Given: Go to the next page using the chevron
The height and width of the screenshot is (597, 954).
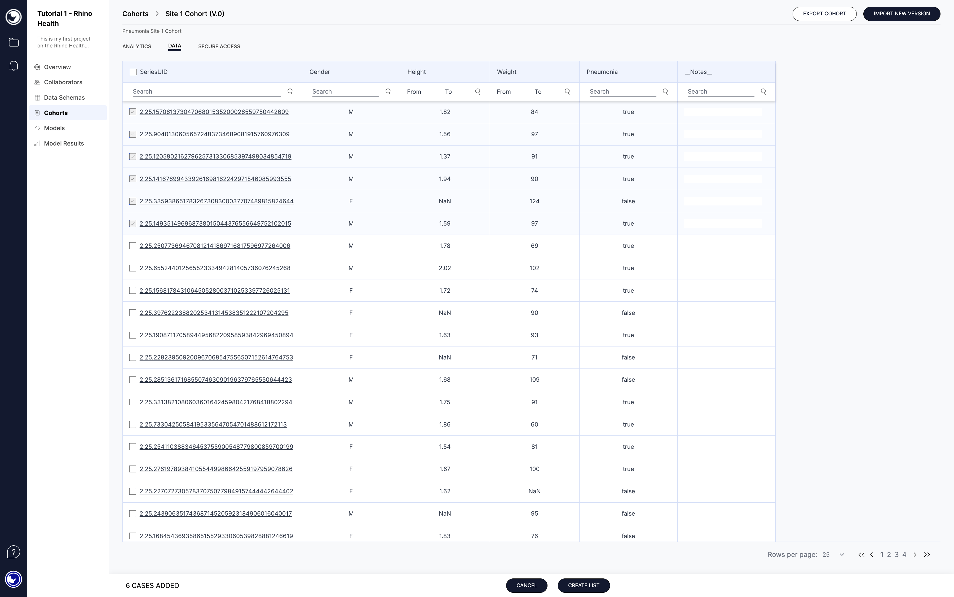Looking at the screenshot, I should coord(915,554).
